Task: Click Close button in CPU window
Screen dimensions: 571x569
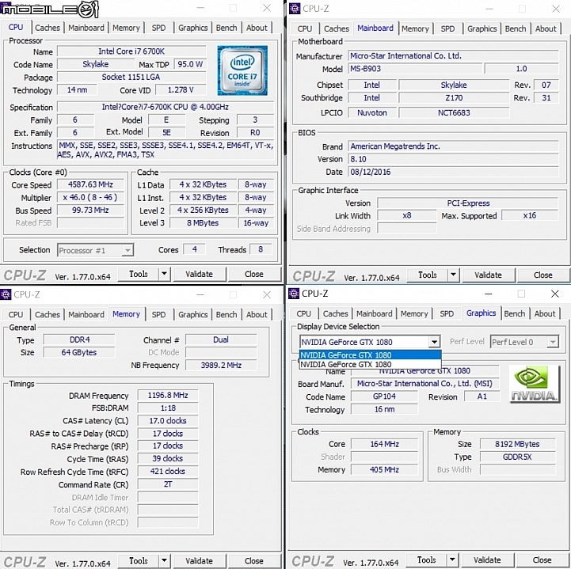Action: pos(253,274)
